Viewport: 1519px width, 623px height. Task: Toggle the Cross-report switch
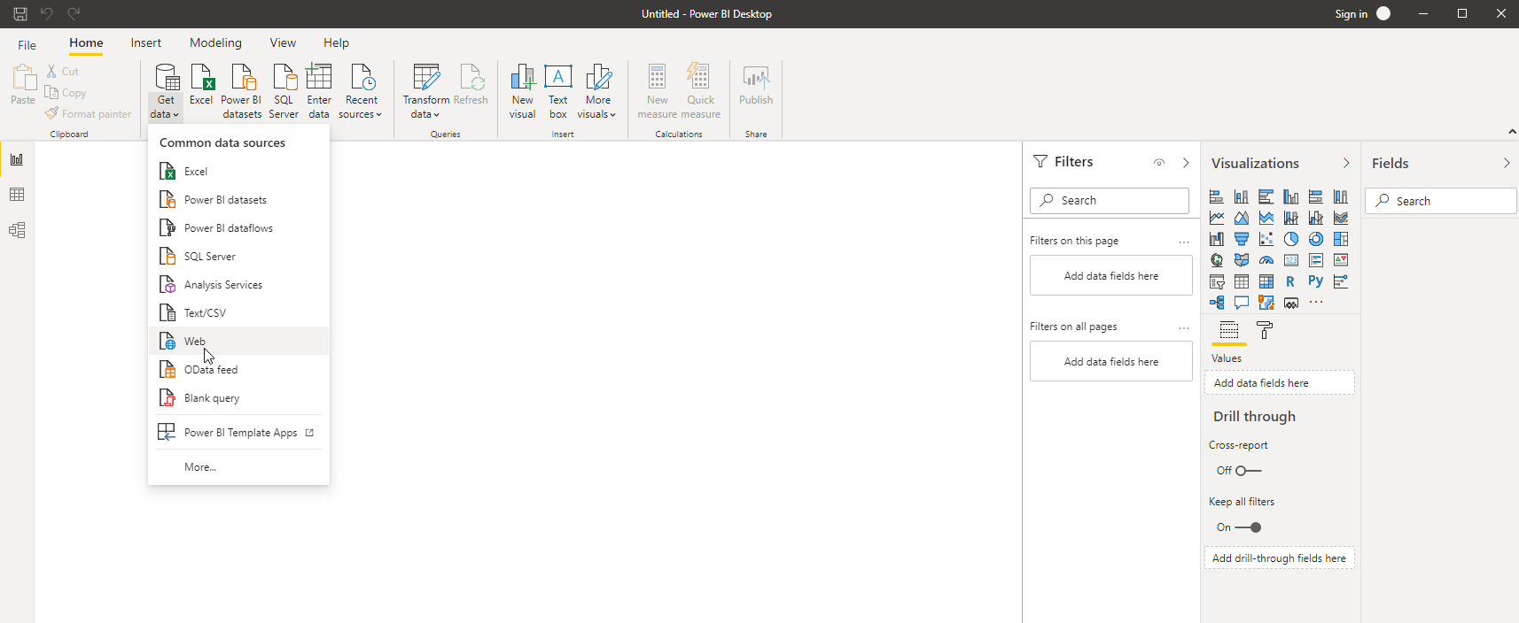[x=1248, y=471]
